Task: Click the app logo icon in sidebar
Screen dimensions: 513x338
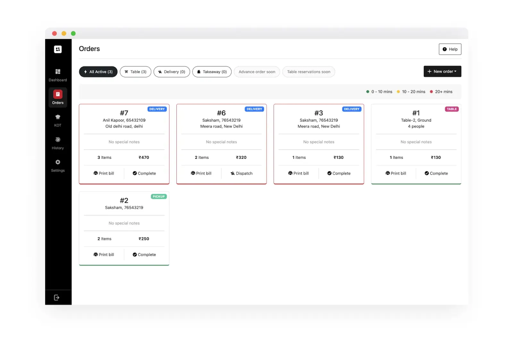Action: (58, 49)
